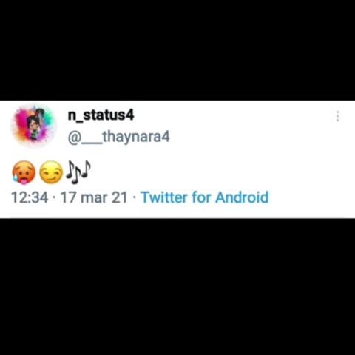Click the word Twitter in source label

(164, 197)
